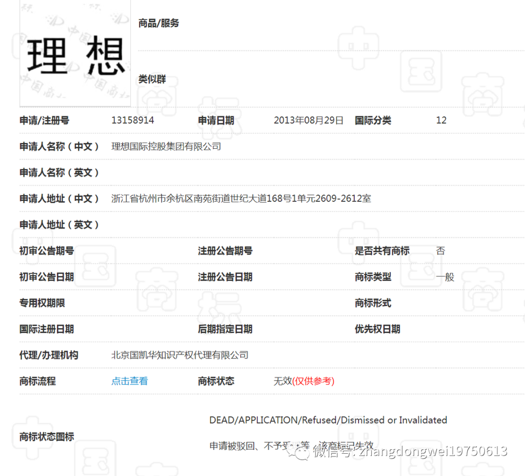Click the 类似群 label
Screen dimensions: 525x476
[152, 79]
